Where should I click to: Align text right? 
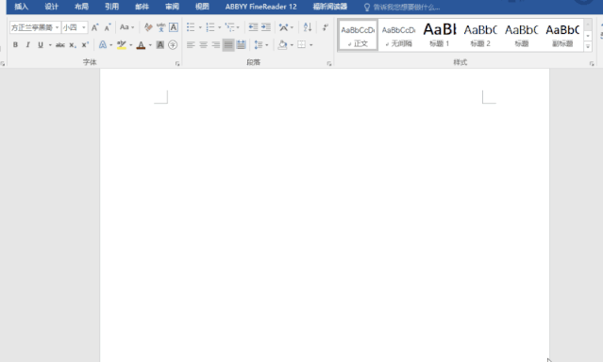(216, 45)
